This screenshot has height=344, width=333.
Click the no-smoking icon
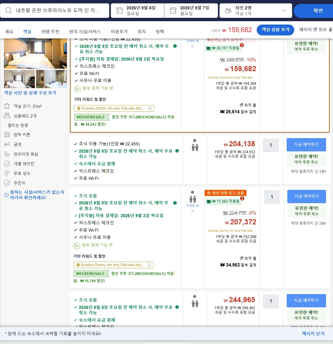[x=7, y=144]
